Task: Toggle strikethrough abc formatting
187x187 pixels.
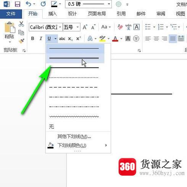Action: click(x=62, y=39)
